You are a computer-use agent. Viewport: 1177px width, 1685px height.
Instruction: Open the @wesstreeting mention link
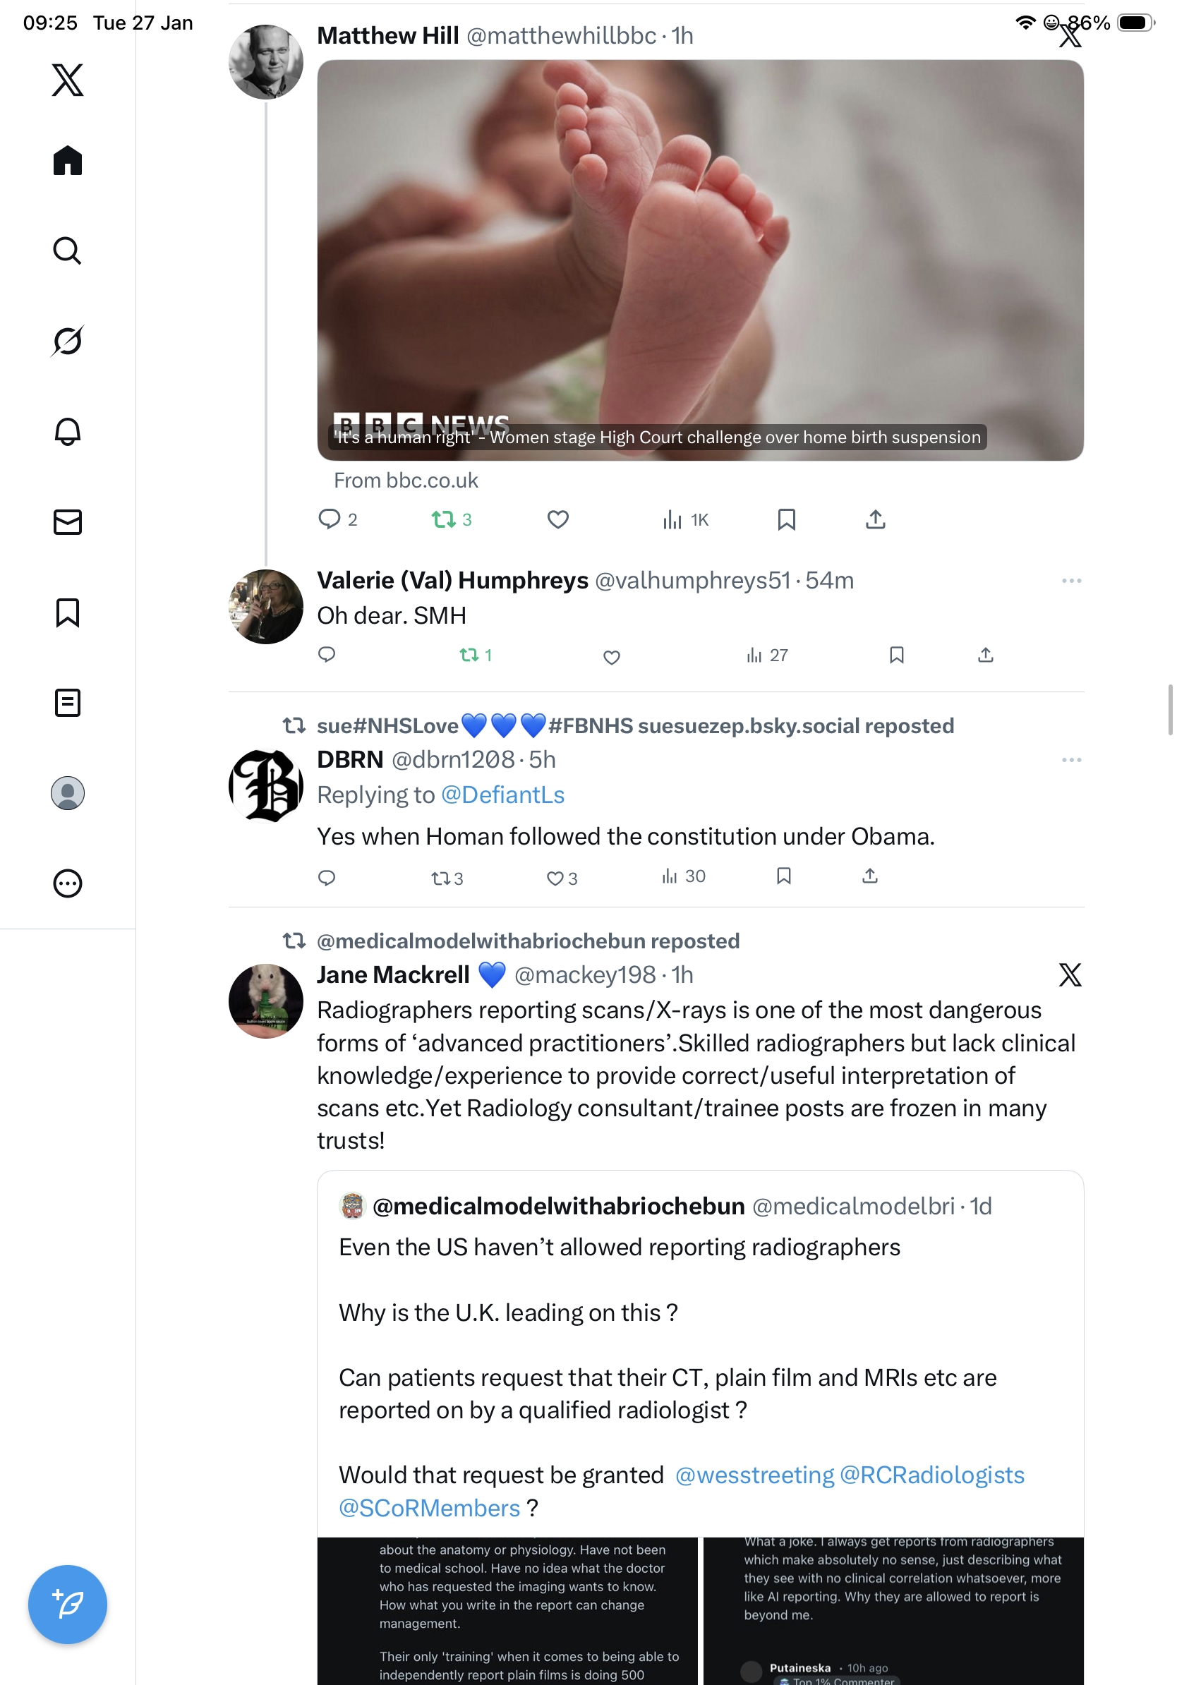click(x=754, y=1475)
